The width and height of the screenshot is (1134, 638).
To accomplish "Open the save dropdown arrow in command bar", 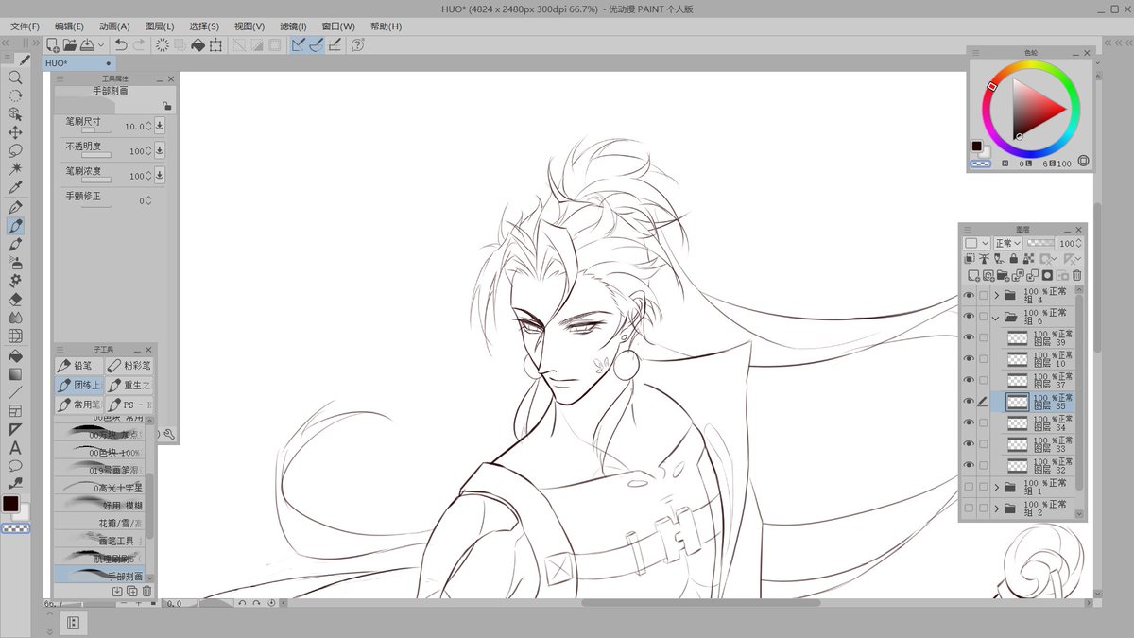I will click(101, 44).
